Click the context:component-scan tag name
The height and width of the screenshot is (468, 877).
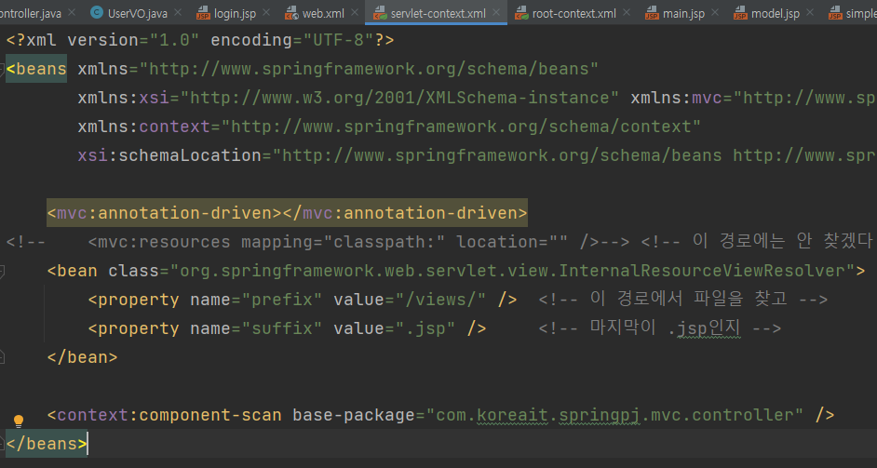click(169, 416)
